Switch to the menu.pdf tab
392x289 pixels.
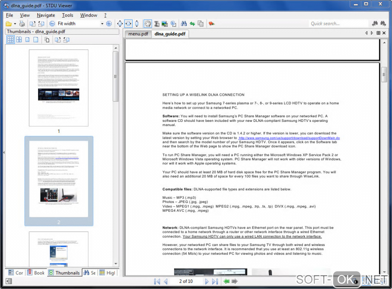click(x=138, y=34)
